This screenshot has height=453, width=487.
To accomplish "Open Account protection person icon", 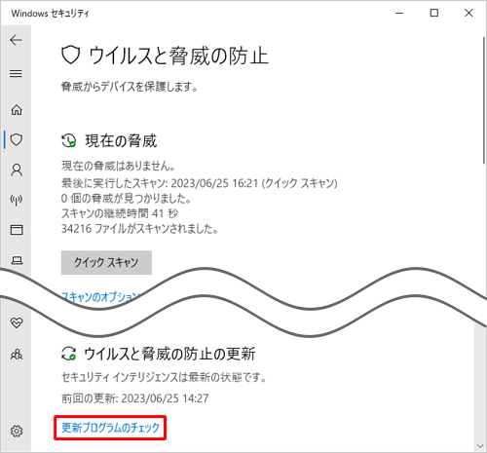I will click(x=17, y=170).
